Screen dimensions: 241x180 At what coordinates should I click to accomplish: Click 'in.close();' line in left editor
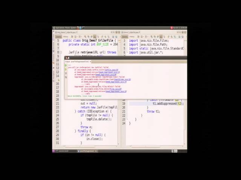tap(95, 139)
